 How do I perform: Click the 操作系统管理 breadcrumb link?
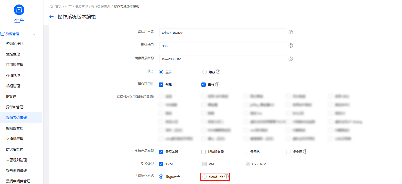click(x=101, y=7)
